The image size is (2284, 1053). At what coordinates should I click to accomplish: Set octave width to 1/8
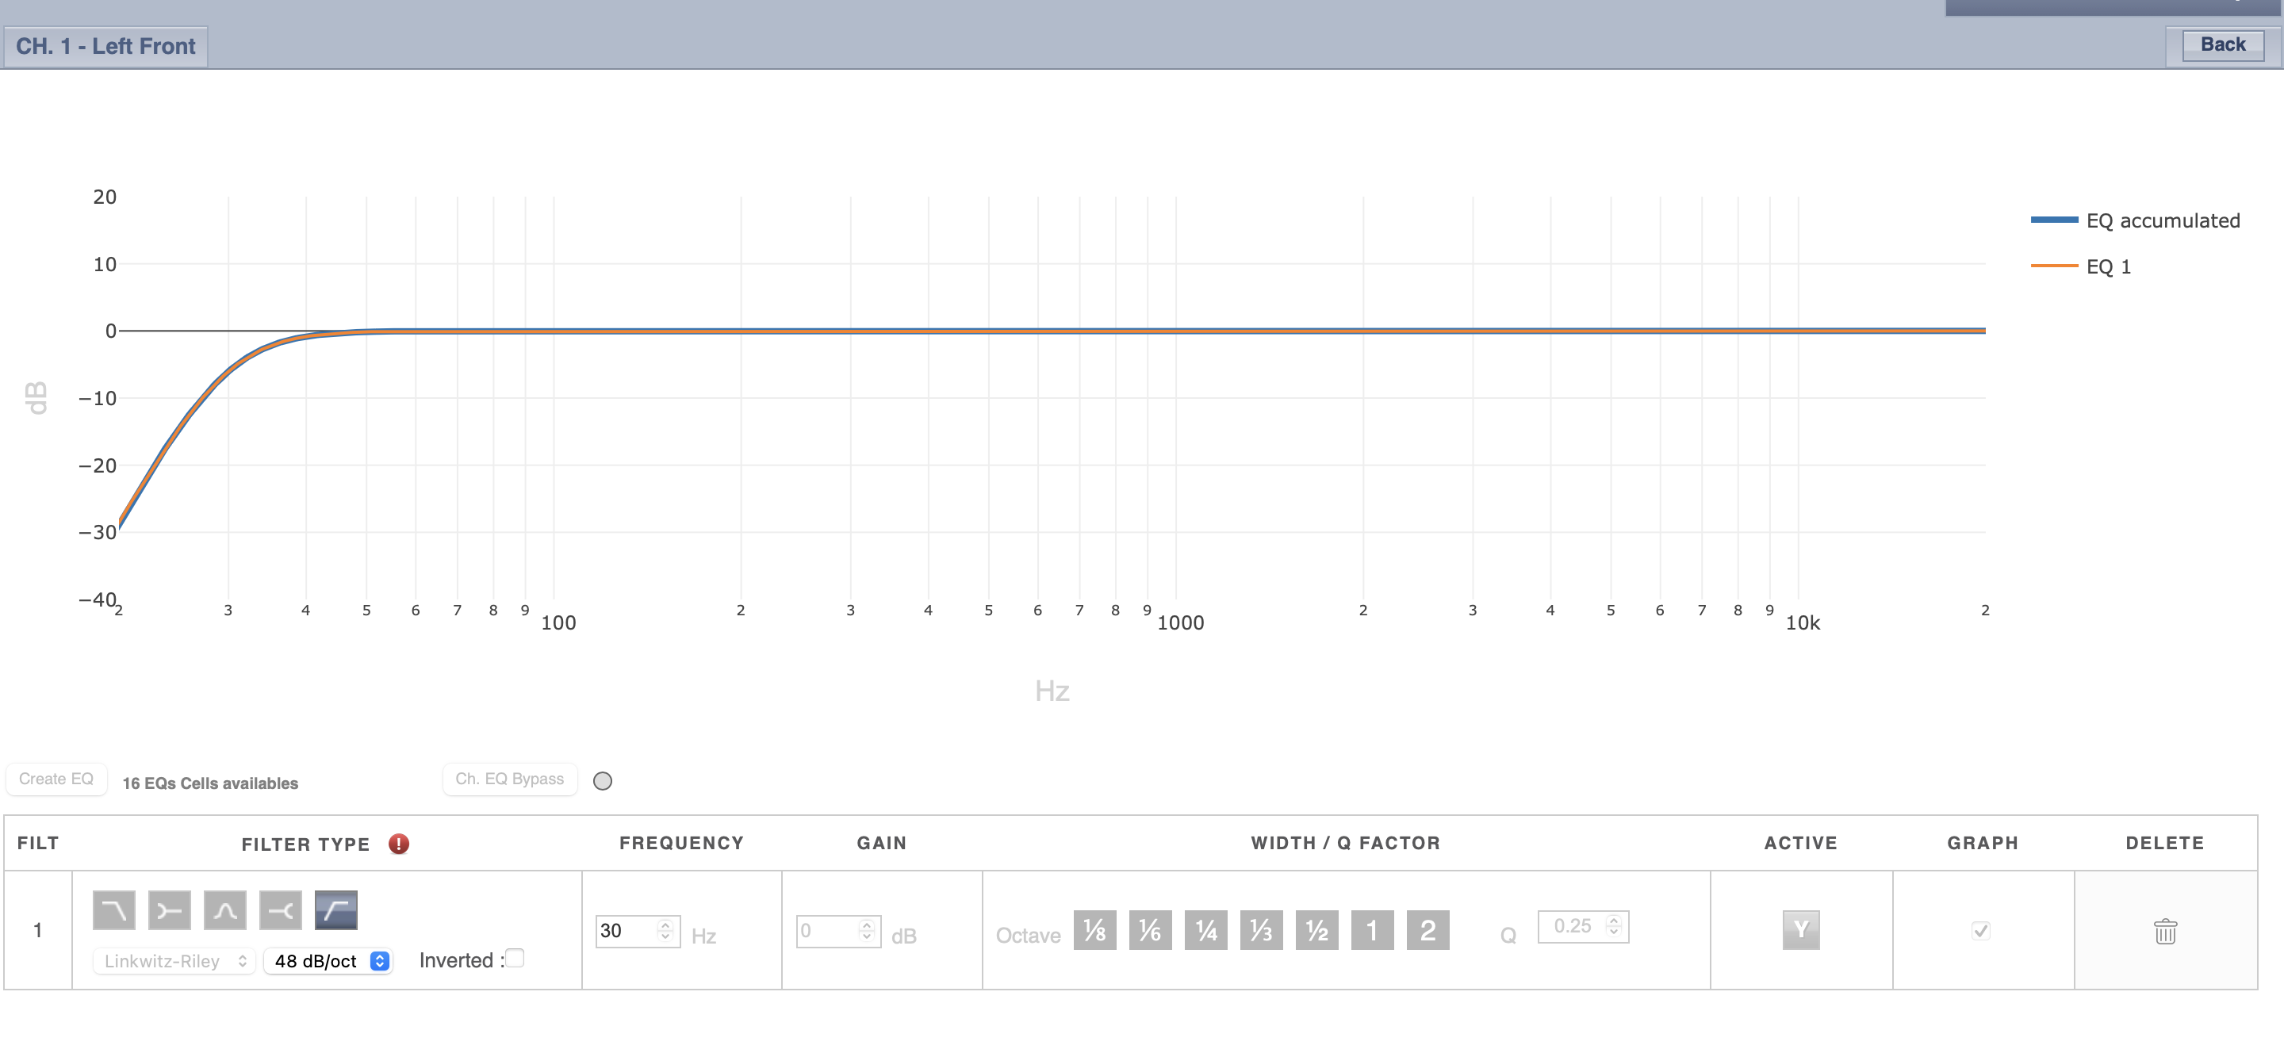[1094, 930]
